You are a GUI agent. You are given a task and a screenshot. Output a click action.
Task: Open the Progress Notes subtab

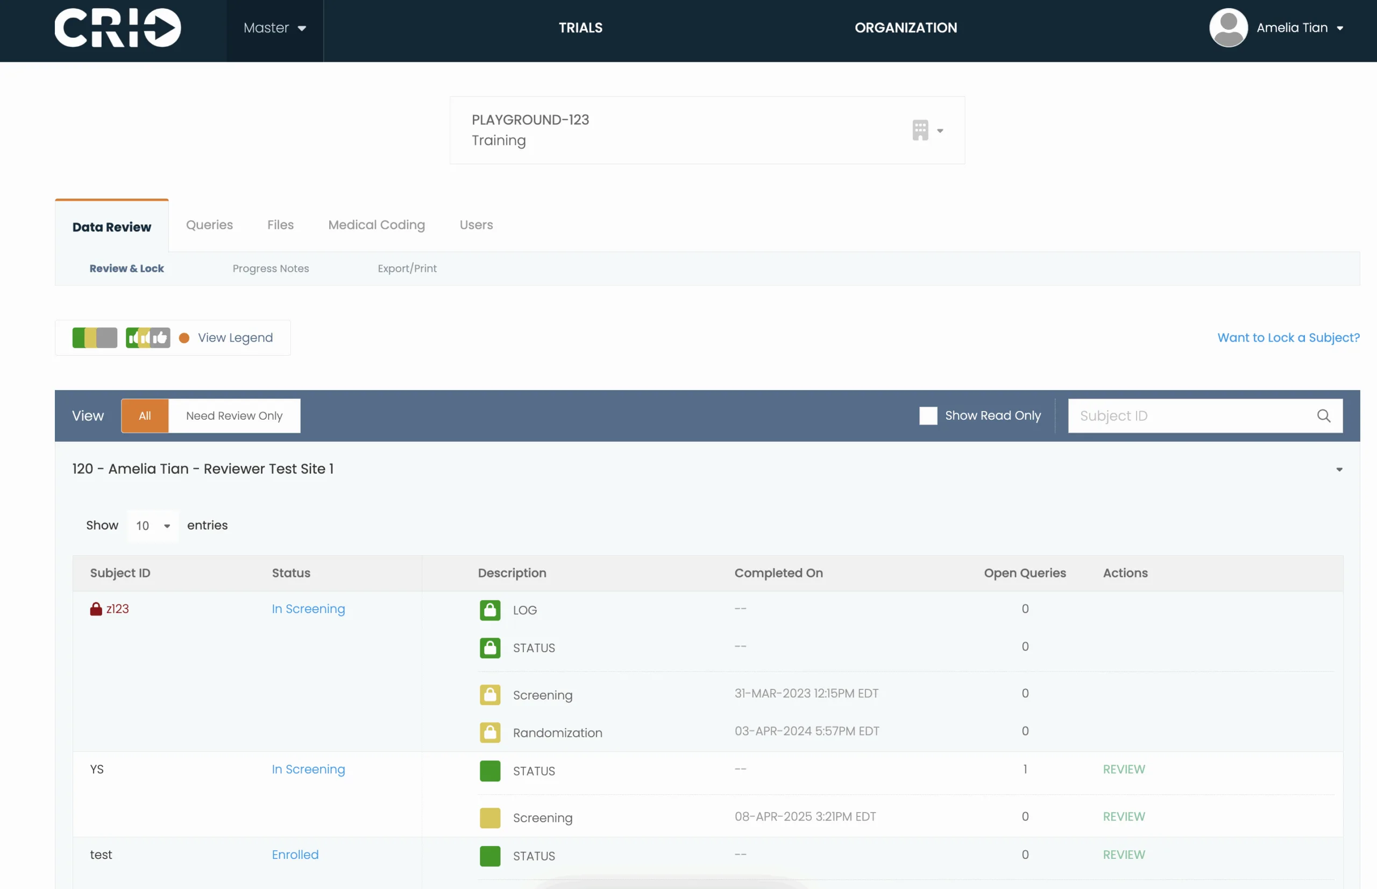[271, 269]
